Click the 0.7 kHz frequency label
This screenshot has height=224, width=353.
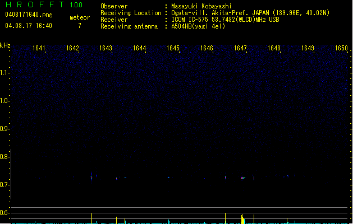pos(4,185)
